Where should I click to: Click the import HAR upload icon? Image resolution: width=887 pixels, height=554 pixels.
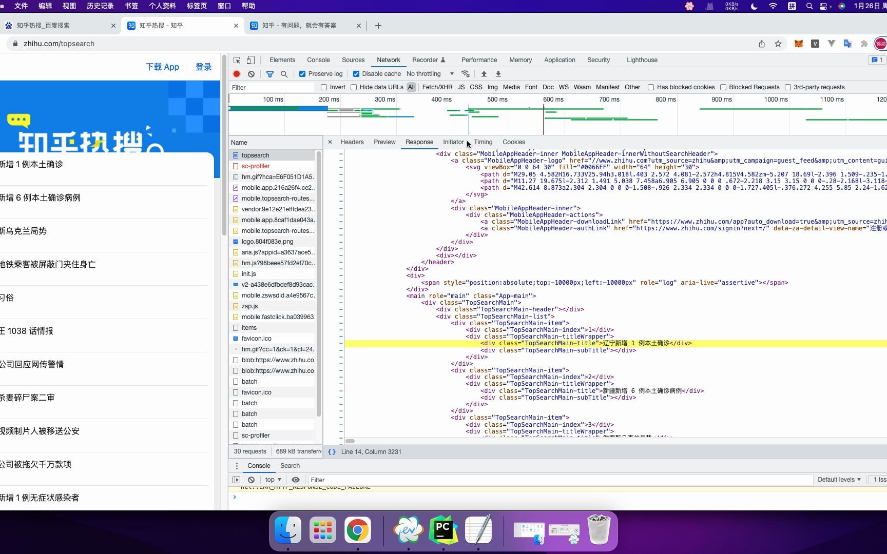point(484,74)
